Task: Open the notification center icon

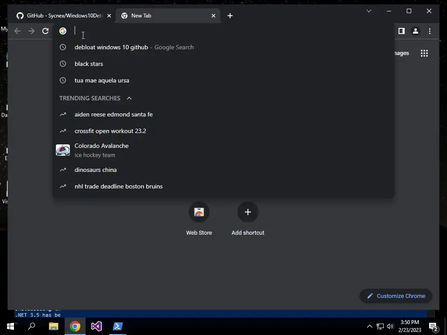Action: [433, 327]
